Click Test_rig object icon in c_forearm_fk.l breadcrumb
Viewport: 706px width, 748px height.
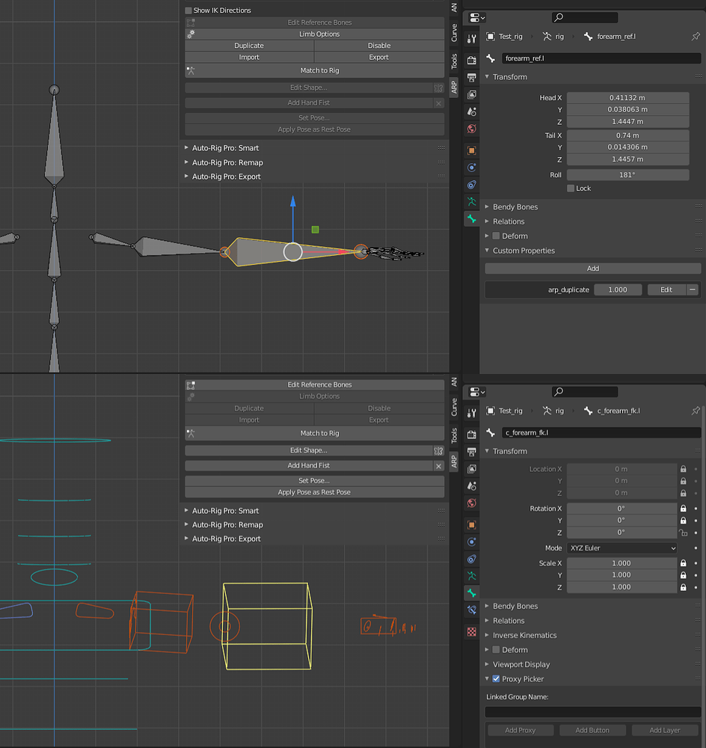490,411
